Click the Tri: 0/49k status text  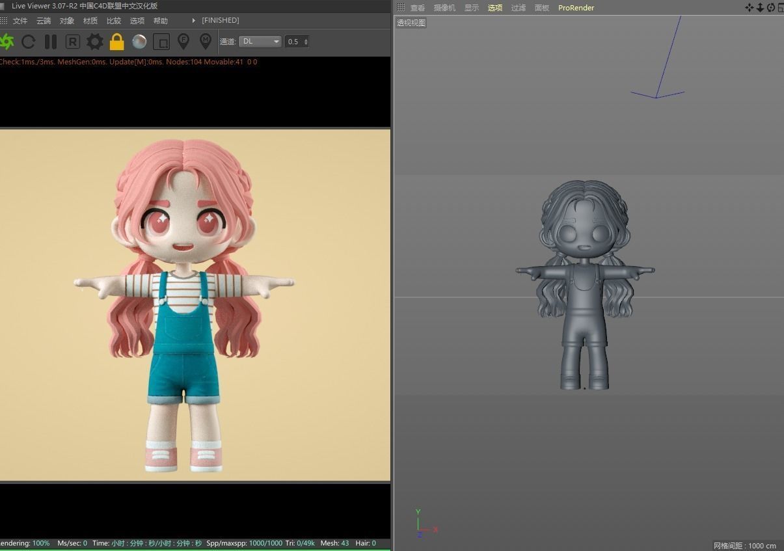coord(300,543)
